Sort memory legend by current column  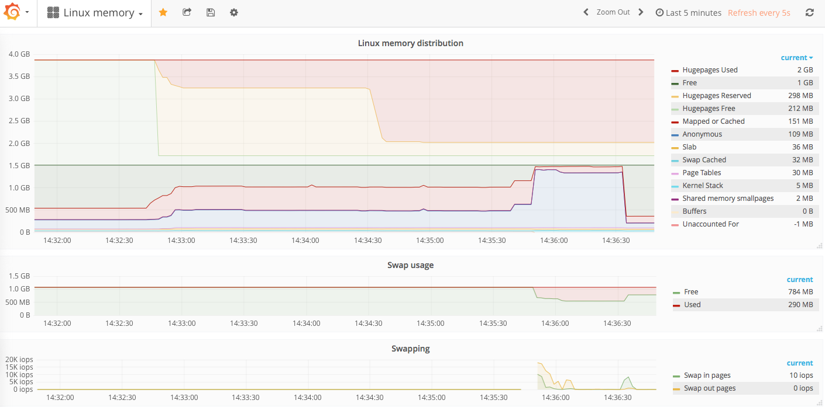797,57
